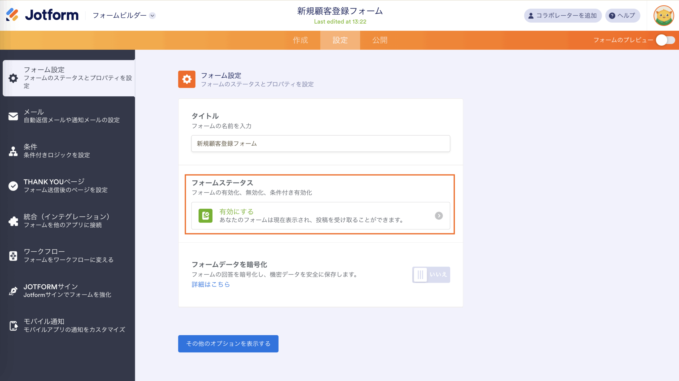The height and width of the screenshot is (381, 679).
Task: Expand the Form Builder dropdown arrow
Action: (x=153, y=16)
